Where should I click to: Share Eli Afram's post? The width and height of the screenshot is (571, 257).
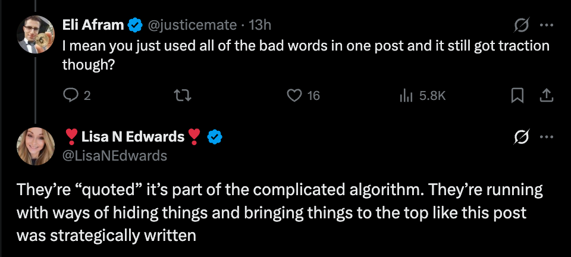pos(547,95)
